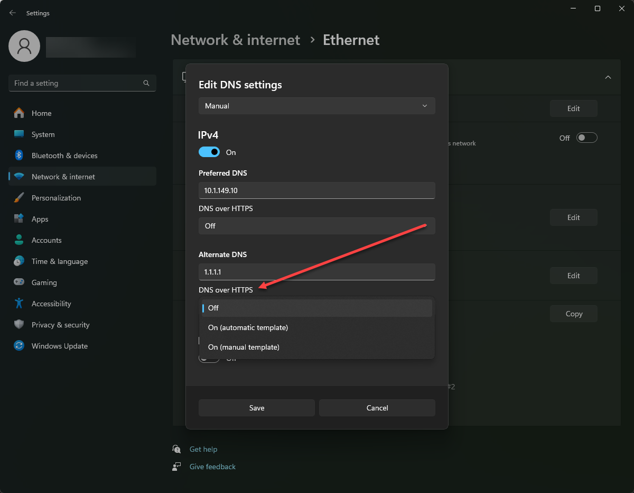This screenshot has height=493, width=634.
Task: Turn off the IPv4 toggle
Action: [209, 152]
